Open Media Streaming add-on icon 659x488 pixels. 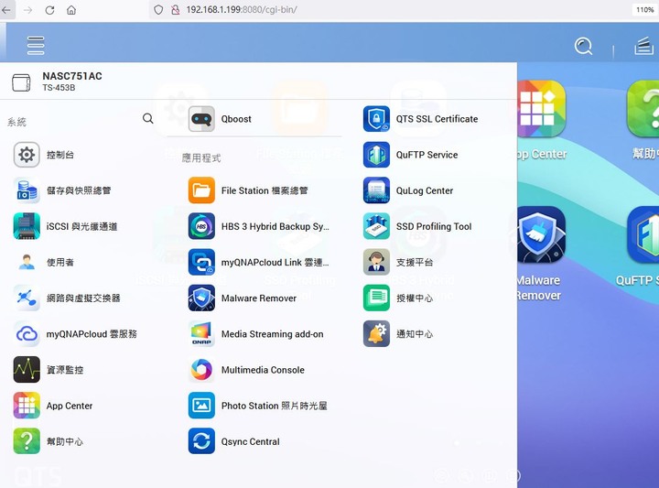201,334
